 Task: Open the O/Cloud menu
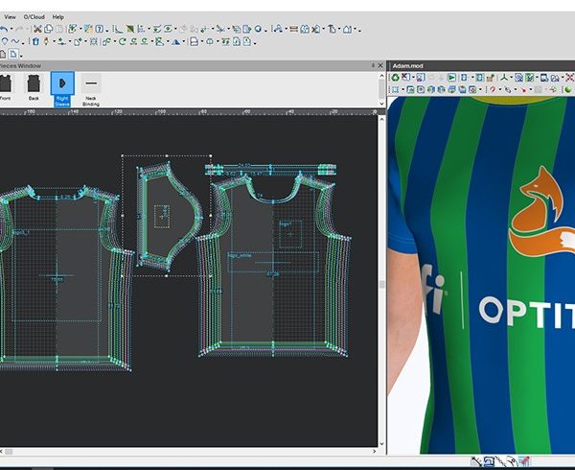coord(34,16)
